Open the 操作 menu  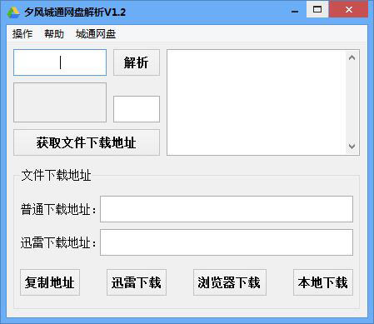[22, 34]
